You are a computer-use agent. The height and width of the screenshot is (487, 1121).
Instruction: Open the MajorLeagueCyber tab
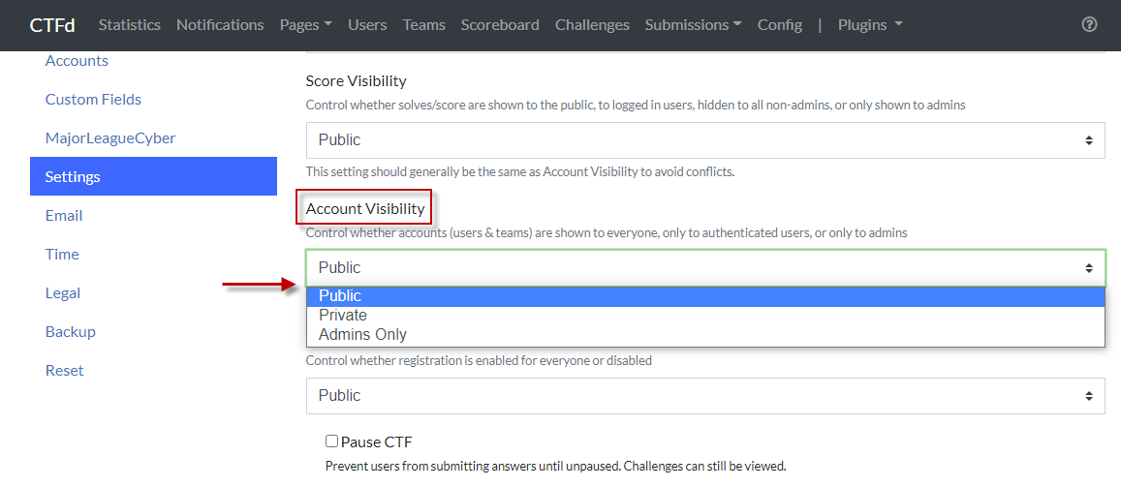(x=110, y=138)
